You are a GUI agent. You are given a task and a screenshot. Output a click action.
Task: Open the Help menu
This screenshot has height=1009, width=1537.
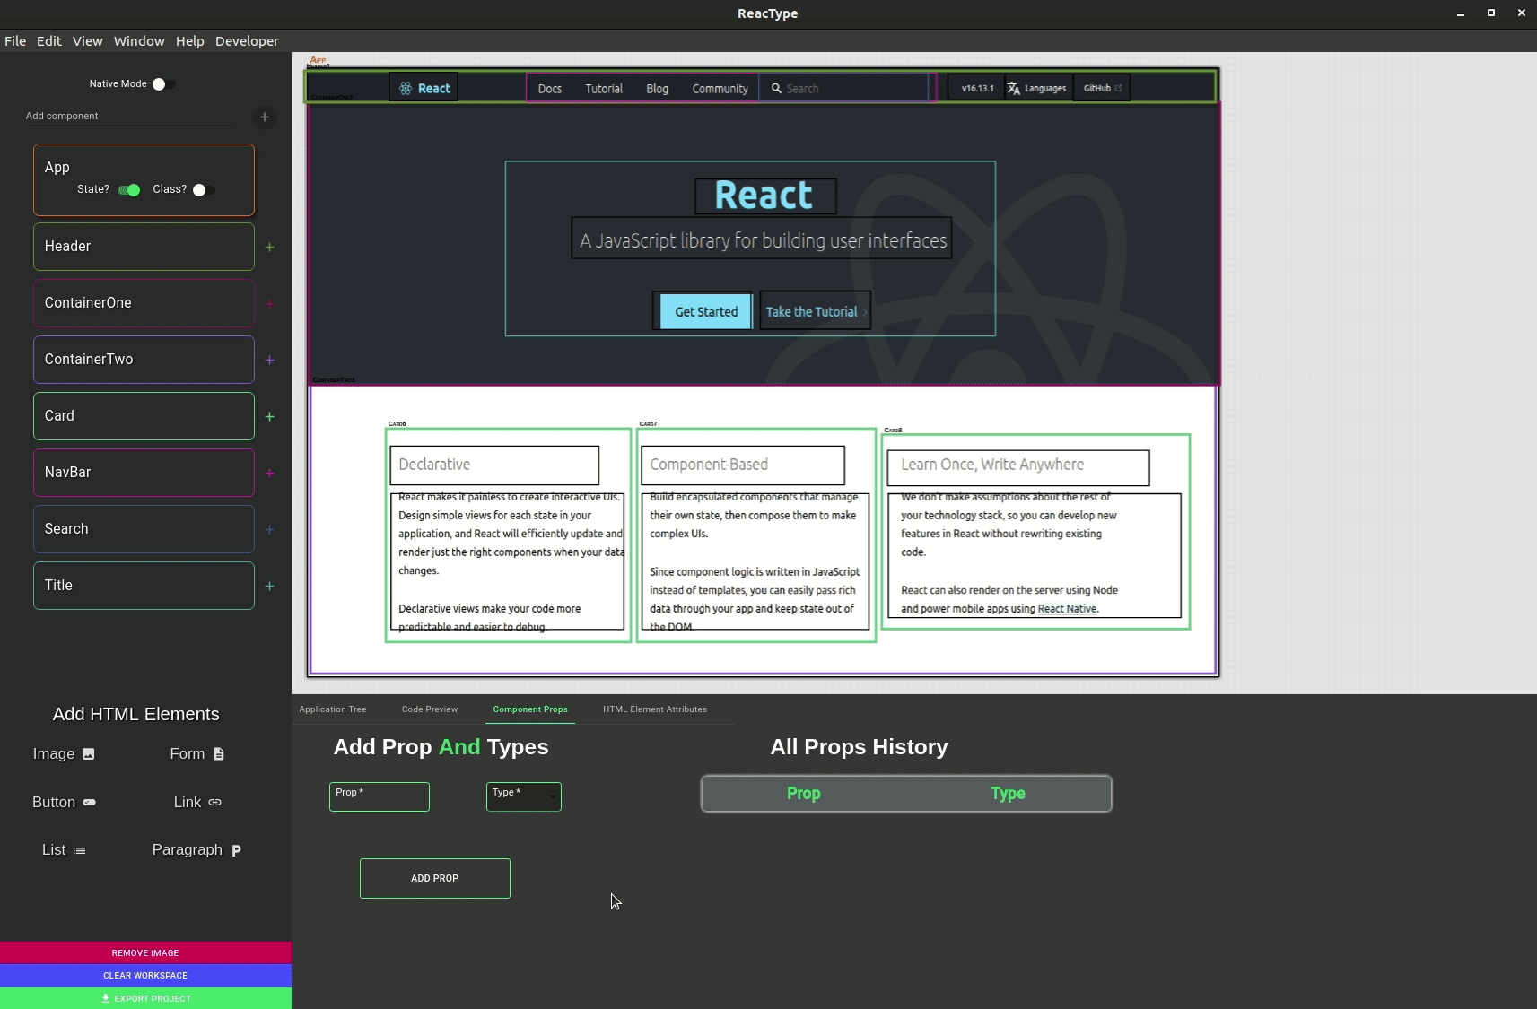click(190, 41)
